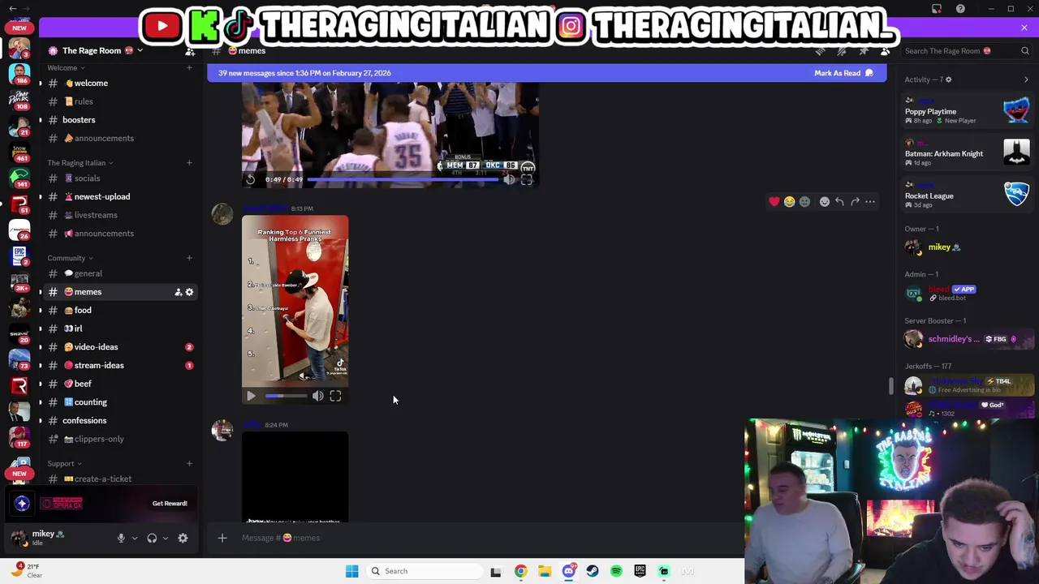The image size is (1039, 584).
Task: Open the add reaction smiley picker
Action: coord(824,201)
